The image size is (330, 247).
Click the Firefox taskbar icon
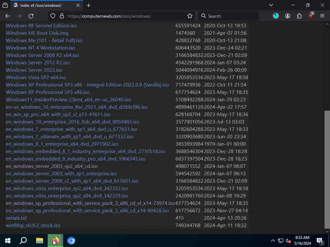pyautogui.click(x=55, y=241)
